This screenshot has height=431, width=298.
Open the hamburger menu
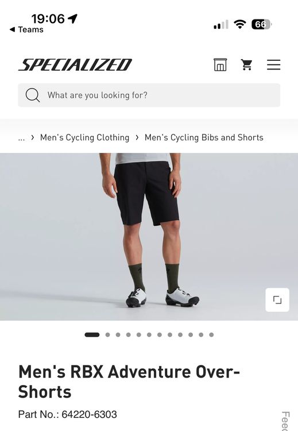point(273,65)
